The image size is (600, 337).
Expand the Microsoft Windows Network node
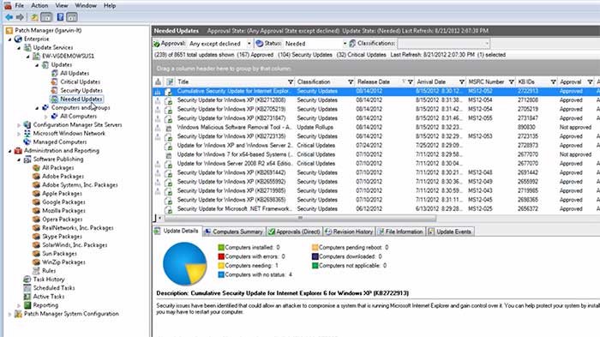point(19,134)
